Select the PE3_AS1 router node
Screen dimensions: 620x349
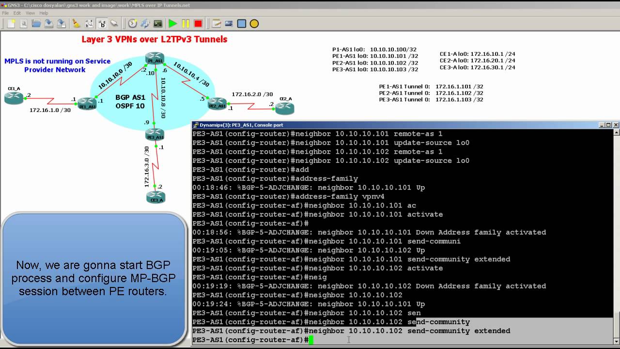155,134
